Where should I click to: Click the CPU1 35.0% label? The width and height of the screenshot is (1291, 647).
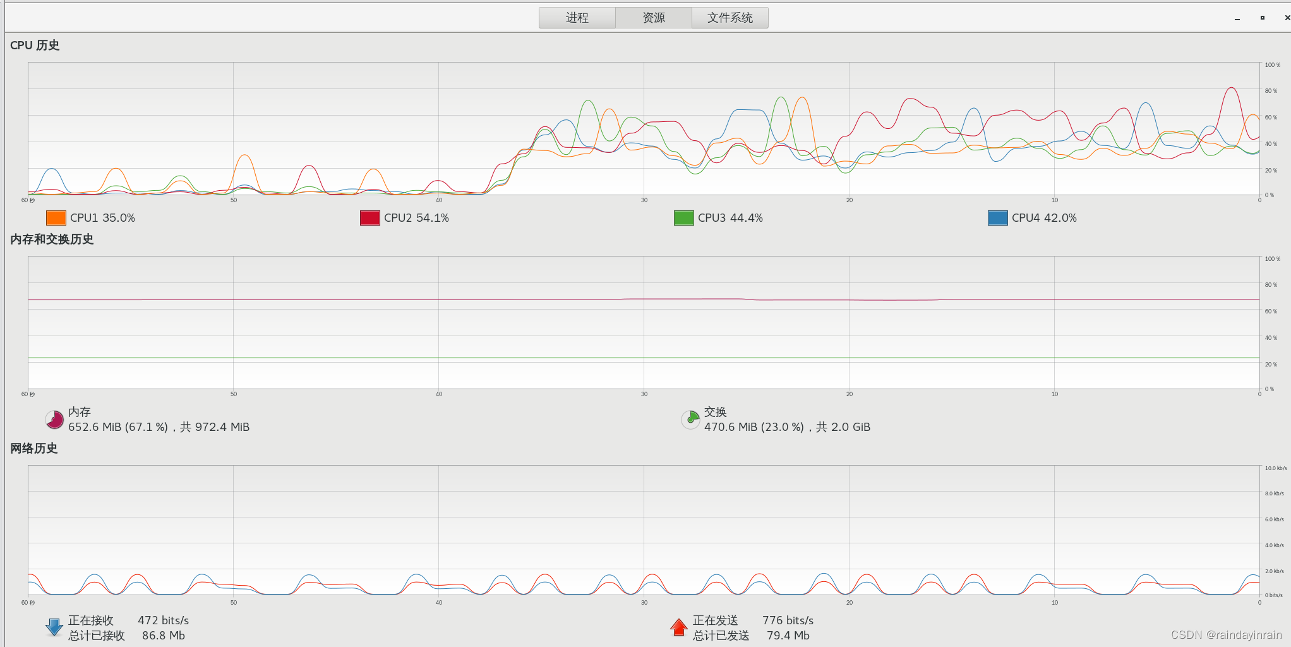point(102,218)
